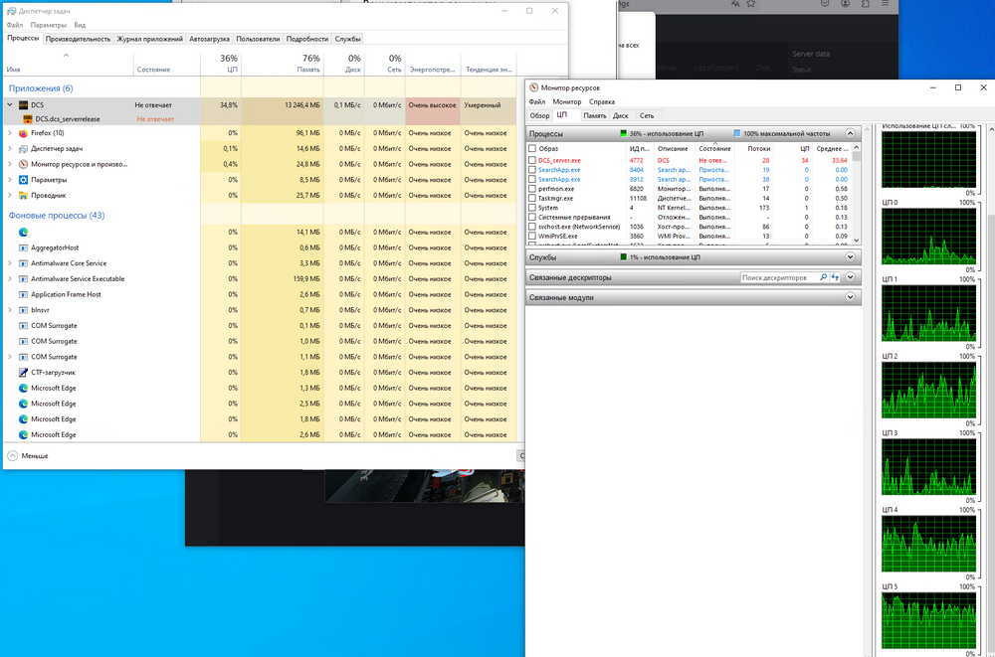Sort by the ЦП column in Task Manager

pos(221,63)
